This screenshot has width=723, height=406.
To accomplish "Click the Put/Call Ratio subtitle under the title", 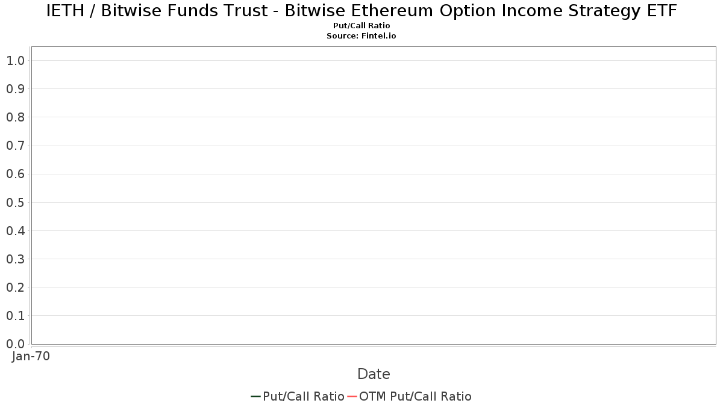I will click(x=361, y=26).
